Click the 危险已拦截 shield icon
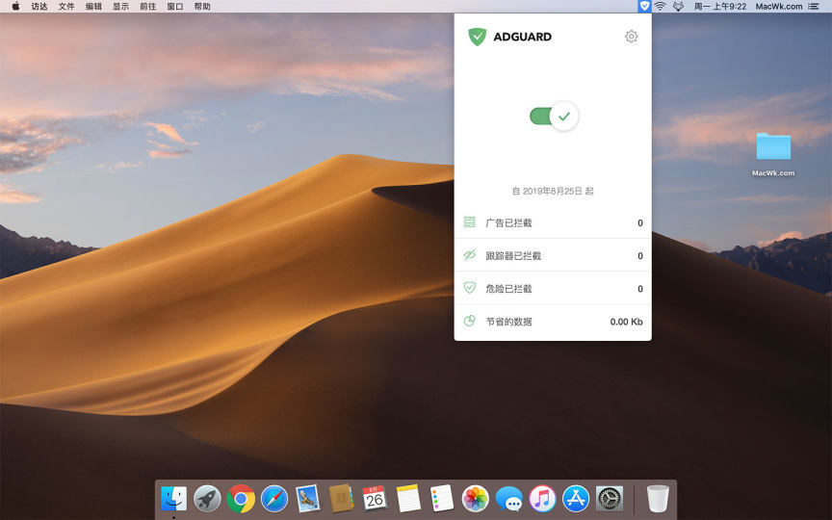Image resolution: width=832 pixels, height=520 pixels. pyautogui.click(x=470, y=288)
